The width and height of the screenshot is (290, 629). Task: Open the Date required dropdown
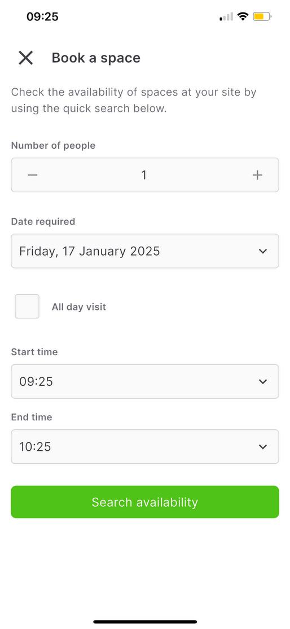coord(145,251)
